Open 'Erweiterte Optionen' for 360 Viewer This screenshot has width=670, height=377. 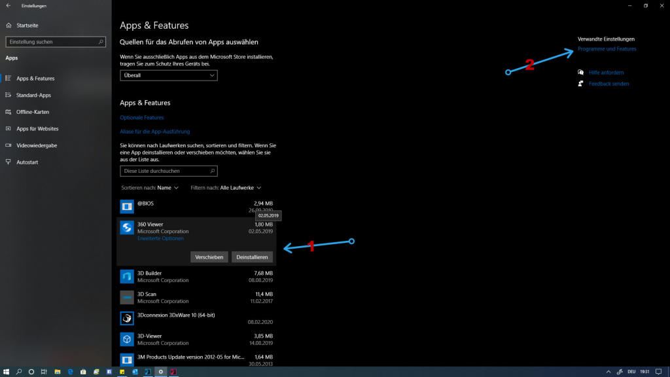[x=161, y=238]
